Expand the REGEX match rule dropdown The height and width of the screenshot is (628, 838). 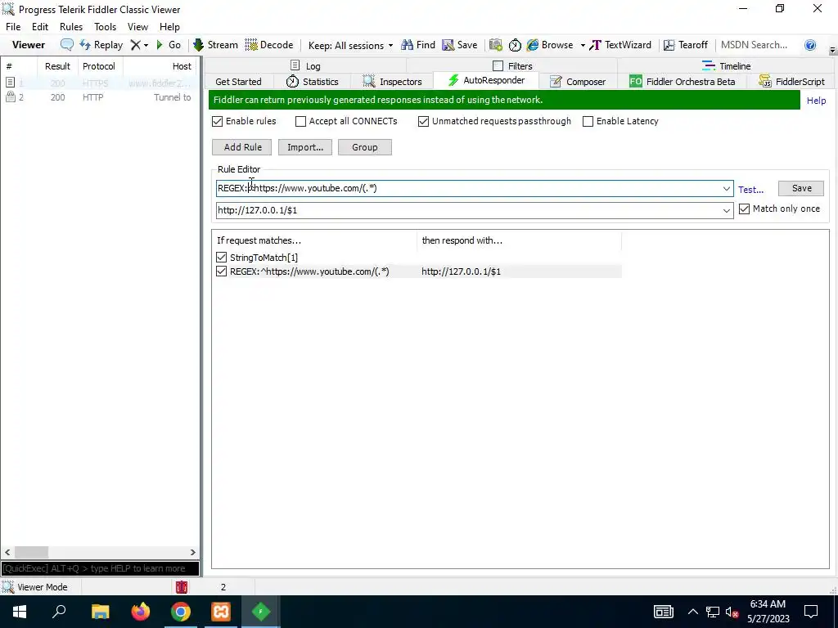coord(727,189)
